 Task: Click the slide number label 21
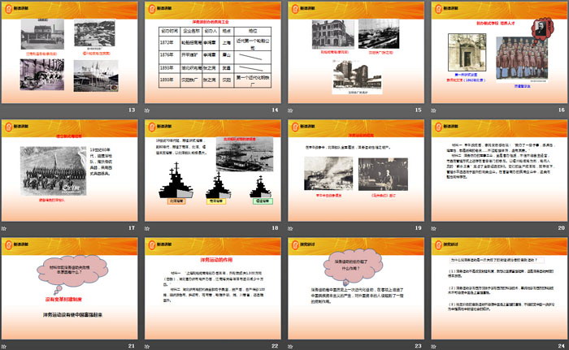pyautogui.click(x=132, y=346)
